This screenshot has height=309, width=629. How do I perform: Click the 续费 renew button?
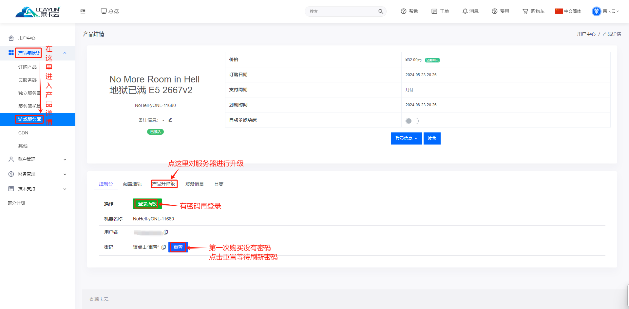coord(432,138)
